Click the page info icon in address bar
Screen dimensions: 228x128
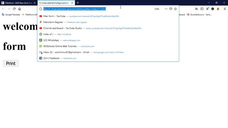41,9
